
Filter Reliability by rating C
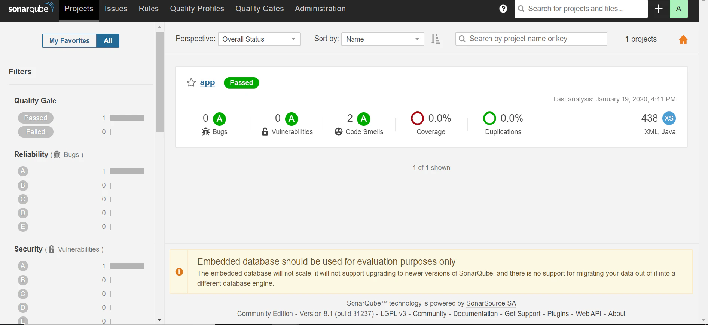[23, 199]
